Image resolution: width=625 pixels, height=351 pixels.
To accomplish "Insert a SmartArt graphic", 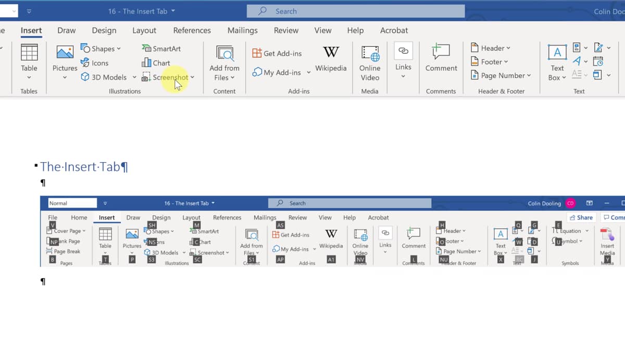I will pos(161,48).
